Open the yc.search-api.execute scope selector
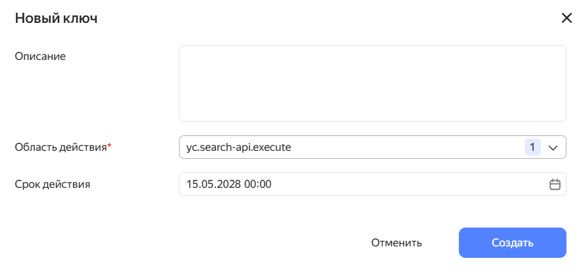Image resolution: width=584 pixels, height=272 pixels. 336,147
